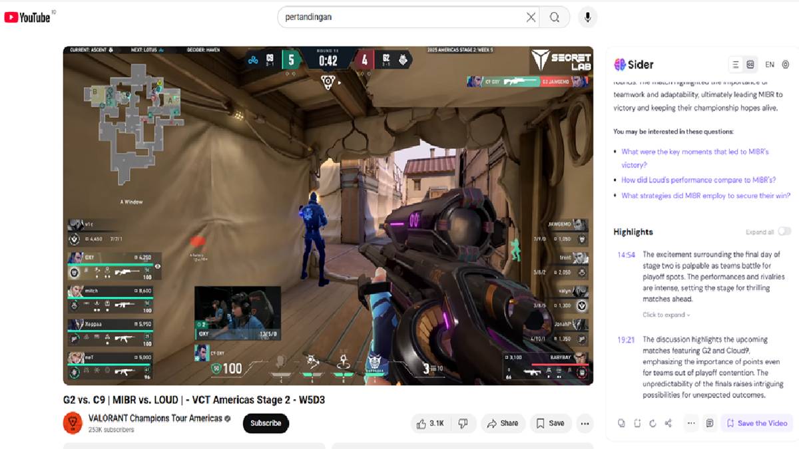Copy the Sider summary
The height and width of the screenshot is (449, 799).
[621, 423]
